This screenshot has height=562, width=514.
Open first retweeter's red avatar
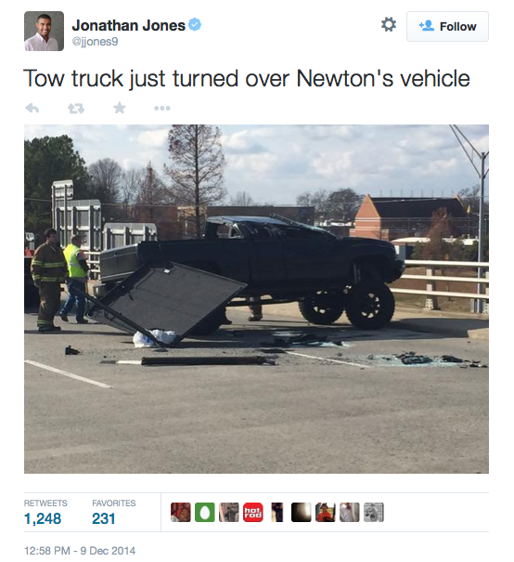(181, 512)
